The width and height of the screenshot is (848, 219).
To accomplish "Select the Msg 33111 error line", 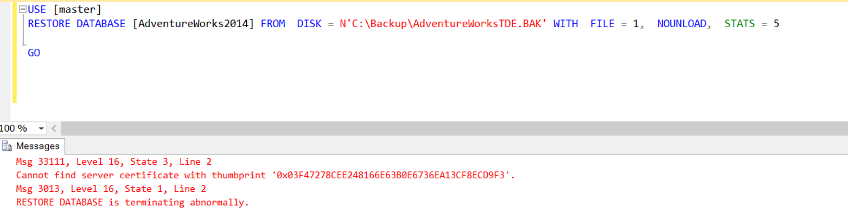I will (114, 162).
